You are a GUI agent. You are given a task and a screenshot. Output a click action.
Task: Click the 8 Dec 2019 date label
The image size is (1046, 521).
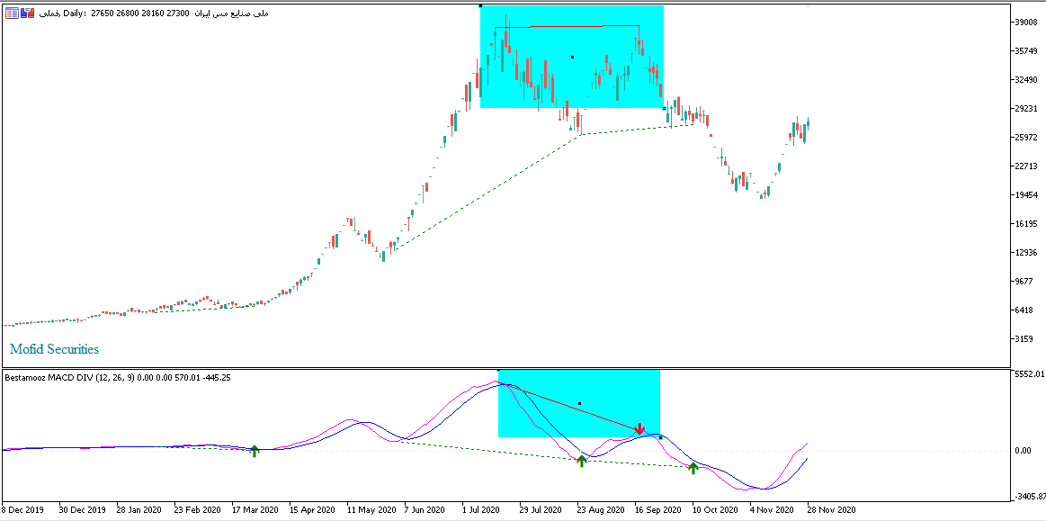tap(24, 509)
